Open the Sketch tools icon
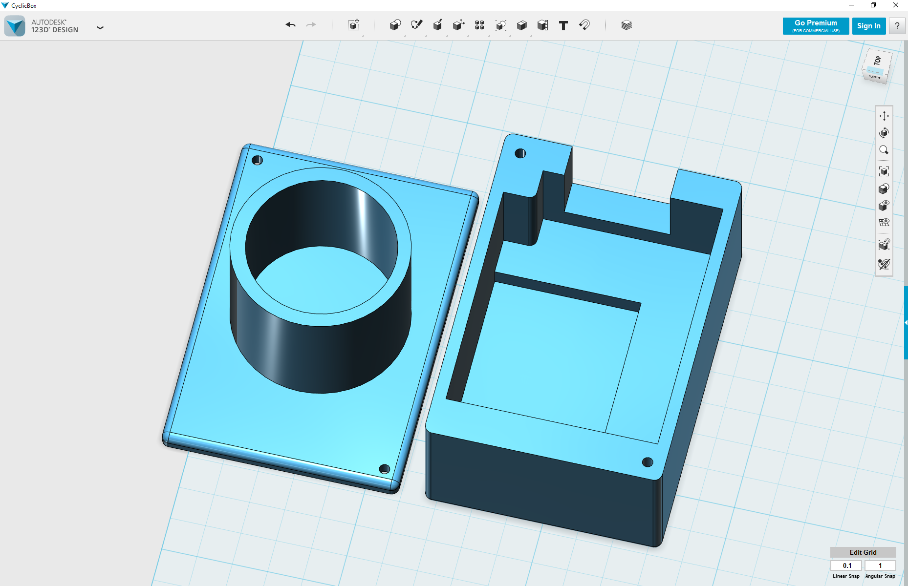The image size is (908, 586). [416, 25]
